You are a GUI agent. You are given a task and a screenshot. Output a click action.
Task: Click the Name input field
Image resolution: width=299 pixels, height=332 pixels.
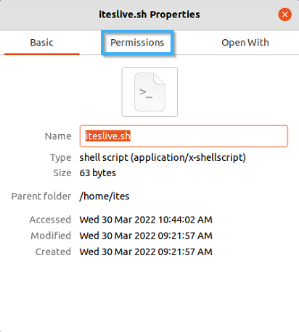(184, 136)
